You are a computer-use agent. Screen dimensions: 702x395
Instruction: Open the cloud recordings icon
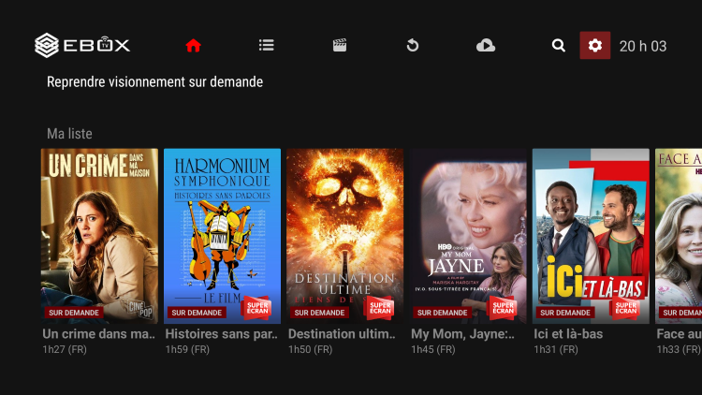[486, 45]
